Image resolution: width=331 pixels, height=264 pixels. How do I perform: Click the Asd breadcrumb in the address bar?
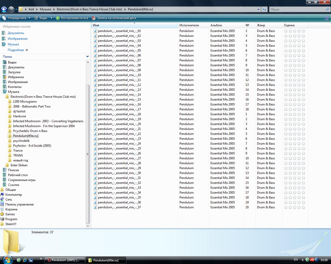point(31,9)
